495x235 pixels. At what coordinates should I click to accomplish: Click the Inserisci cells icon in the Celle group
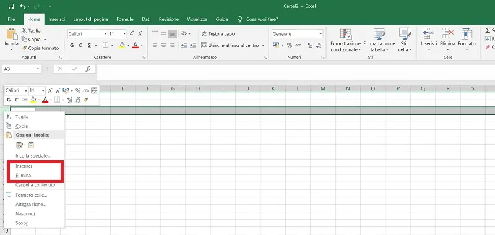pyautogui.click(x=429, y=33)
